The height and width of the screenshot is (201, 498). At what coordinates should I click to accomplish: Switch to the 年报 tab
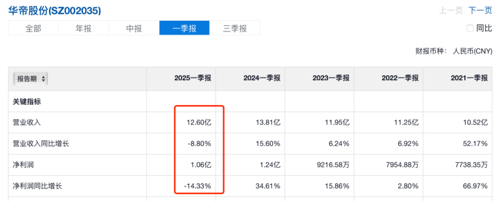point(84,28)
